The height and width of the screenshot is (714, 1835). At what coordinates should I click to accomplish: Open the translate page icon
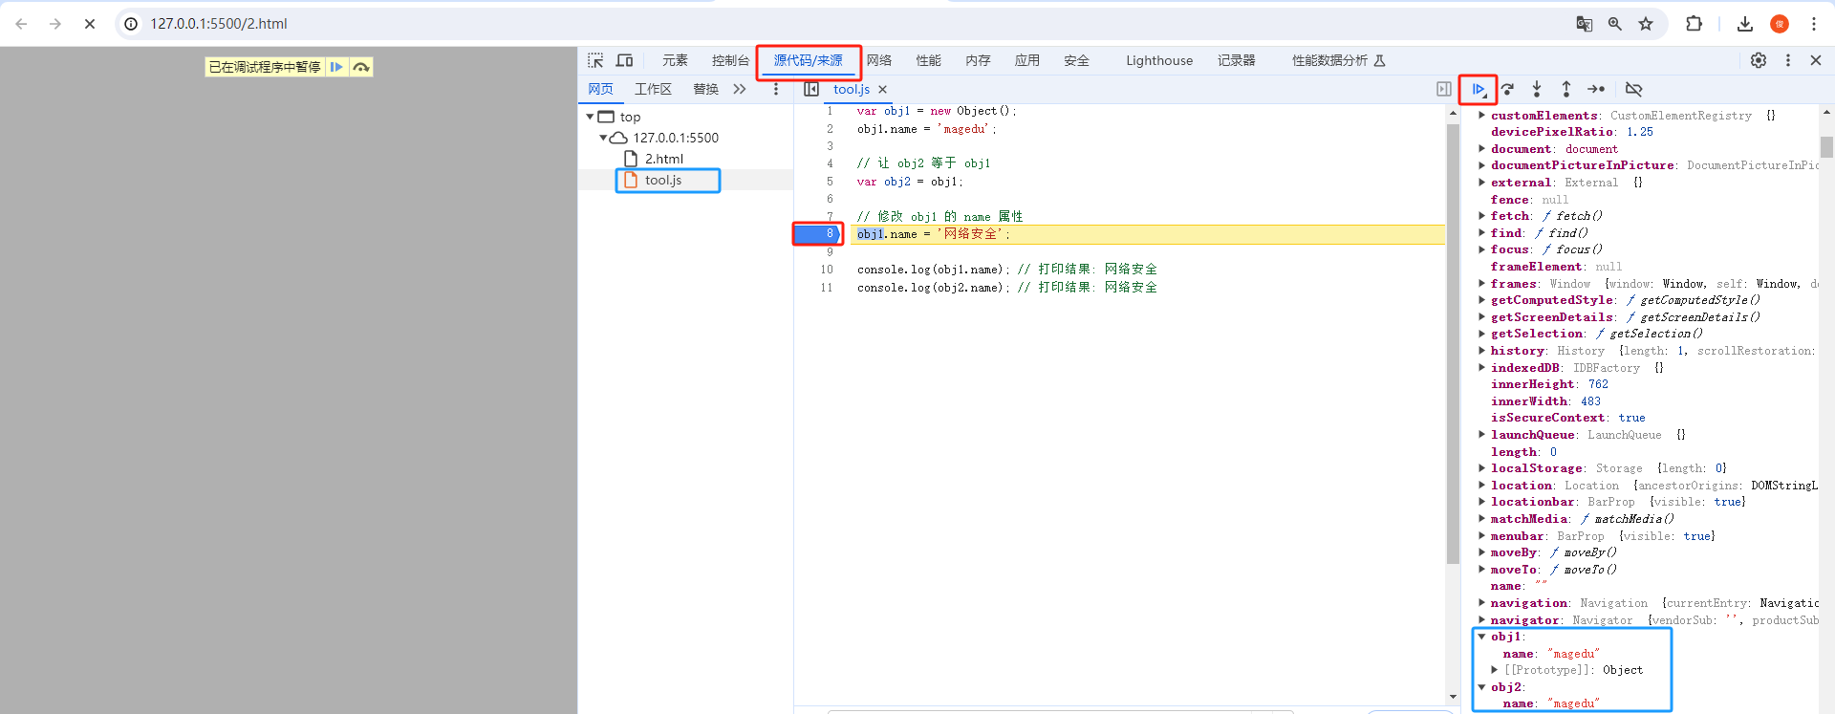pyautogui.click(x=1584, y=24)
